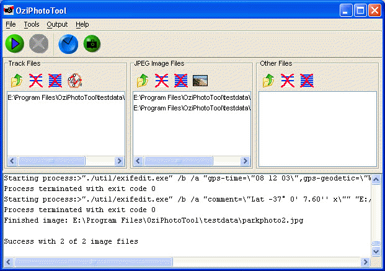This screenshot has height=271, width=385.
Task: Clear all track files from list
Action: (x=55, y=81)
